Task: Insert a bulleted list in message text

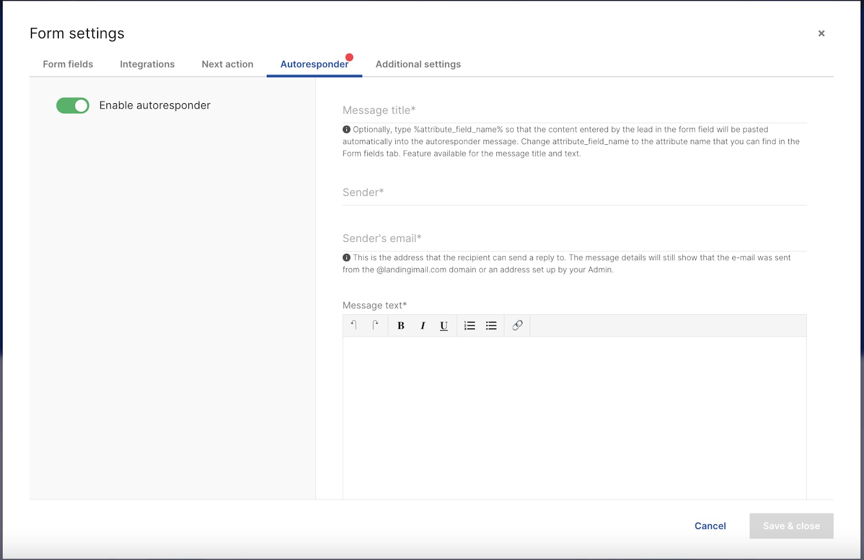Action: click(x=491, y=326)
